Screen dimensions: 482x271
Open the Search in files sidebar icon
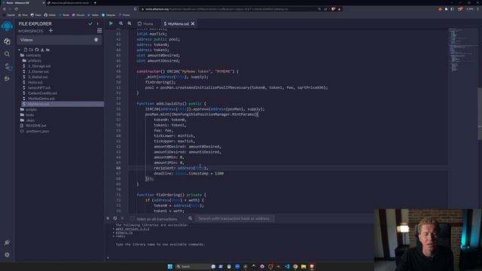click(7, 54)
